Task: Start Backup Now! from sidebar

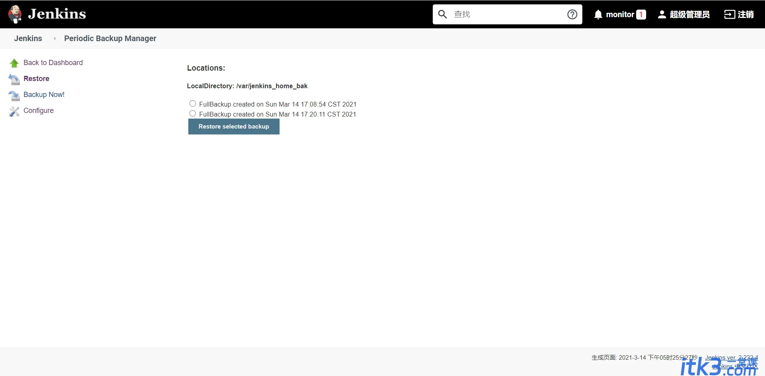Action: [44, 95]
